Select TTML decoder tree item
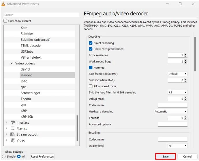The width and height of the screenshot is (199, 161). [x=31, y=46]
